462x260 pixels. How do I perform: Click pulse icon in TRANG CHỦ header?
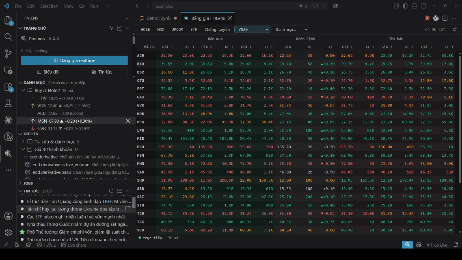pyautogui.click(x=111, y=28)
